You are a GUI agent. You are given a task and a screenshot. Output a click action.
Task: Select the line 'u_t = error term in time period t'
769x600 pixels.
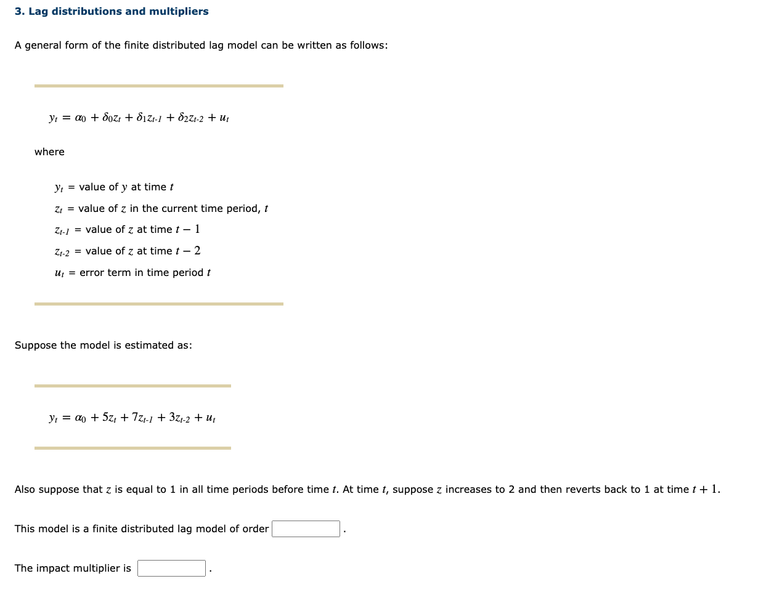[132, 272]
